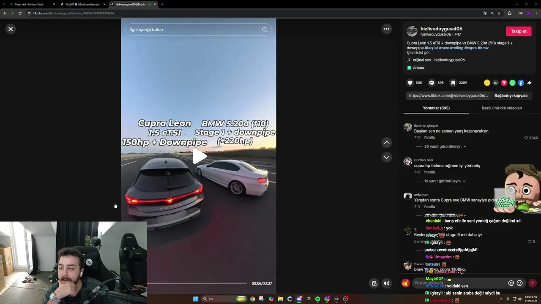Open the browser extensions puzzle icon
Image resolution: width=541 pixels, height=304 pixels.
[x=509, y=13]
